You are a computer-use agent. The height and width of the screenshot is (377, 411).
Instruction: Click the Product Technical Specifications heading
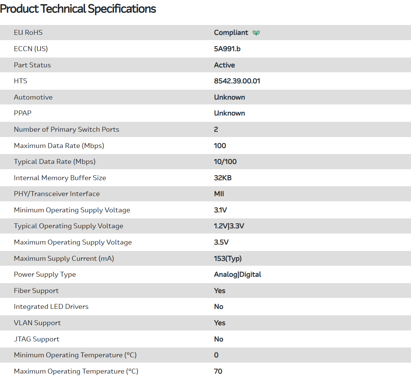[78, 9]
